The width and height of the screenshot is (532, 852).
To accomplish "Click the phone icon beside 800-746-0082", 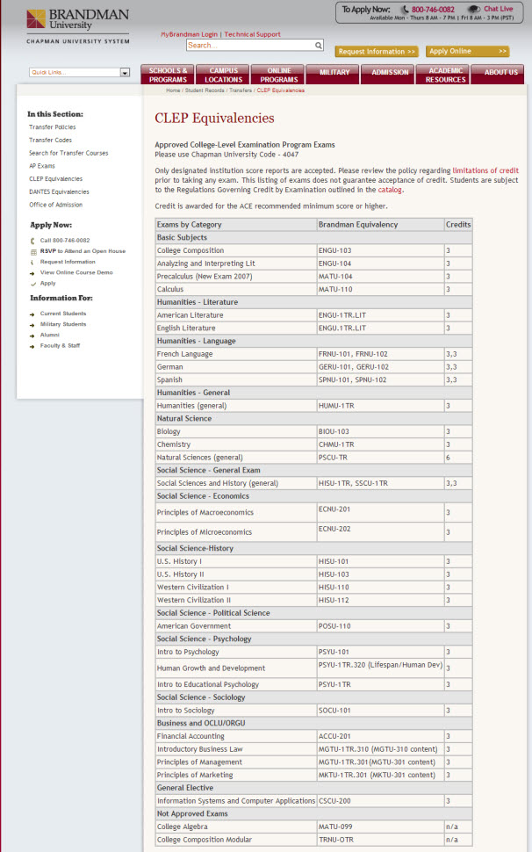I will point(405,10).
